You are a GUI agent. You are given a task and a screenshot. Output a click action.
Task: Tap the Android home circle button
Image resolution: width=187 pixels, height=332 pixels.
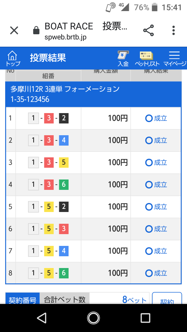click(x=93, y=318)
